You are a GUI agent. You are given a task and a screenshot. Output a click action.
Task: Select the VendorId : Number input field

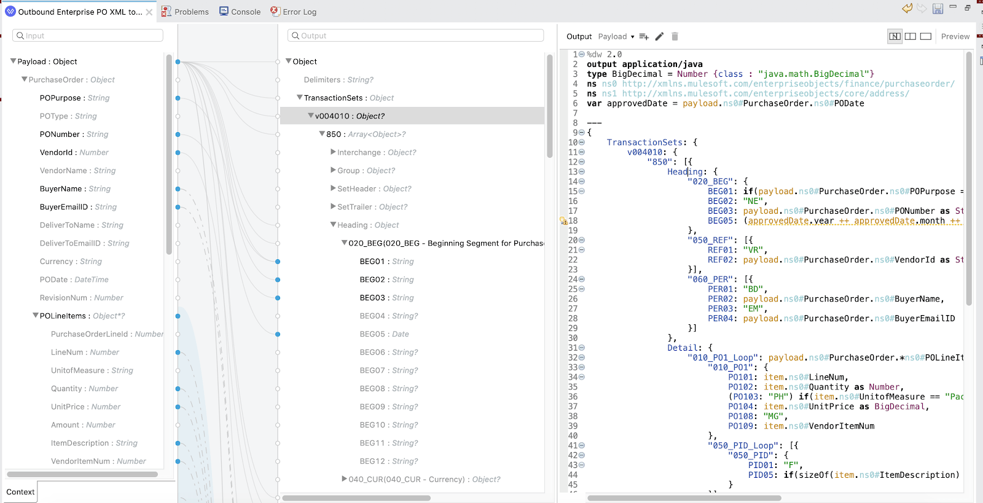point(74,152)
